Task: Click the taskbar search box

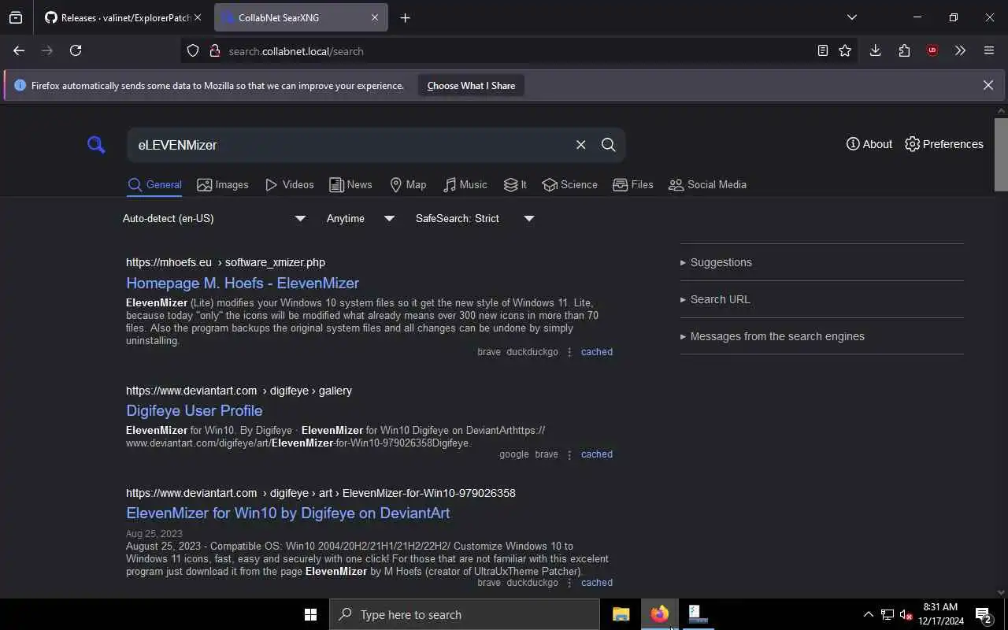Action: [x=465, y=614]
